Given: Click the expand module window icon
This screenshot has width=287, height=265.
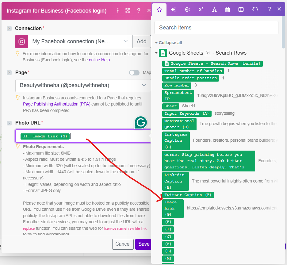Looking at the screenshot, I should point(128,11).
